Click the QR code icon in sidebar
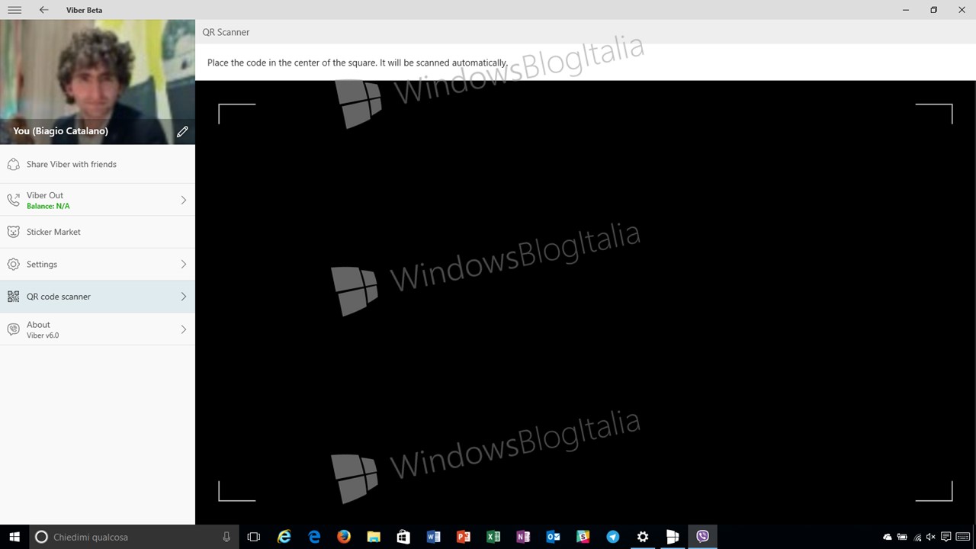Viewport: 976px width, 549px height. click(x=13, y=297)
